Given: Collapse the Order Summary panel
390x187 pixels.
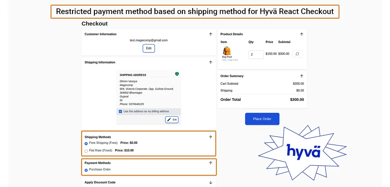Looking at the screenshot, I should pos(301,76).
